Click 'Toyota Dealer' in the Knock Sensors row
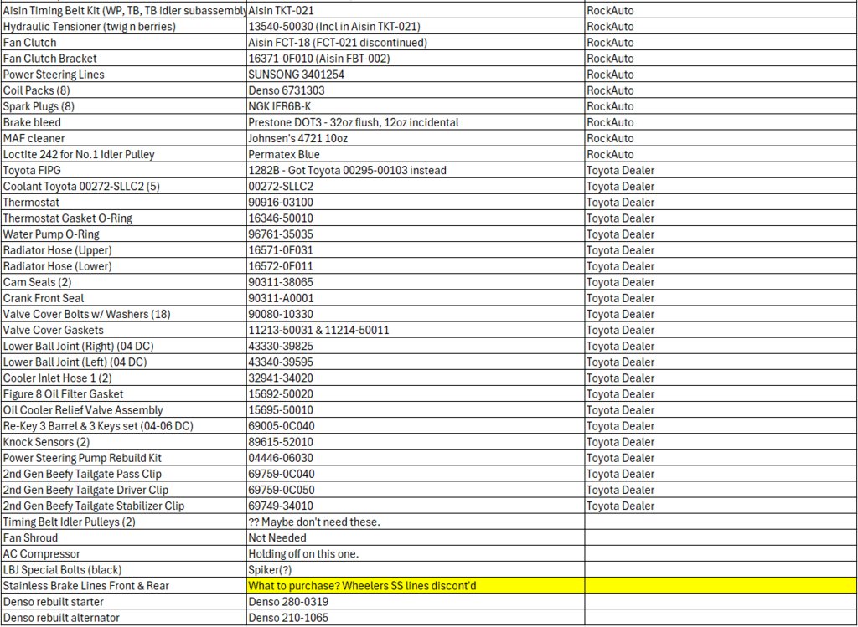 point(721,441)
